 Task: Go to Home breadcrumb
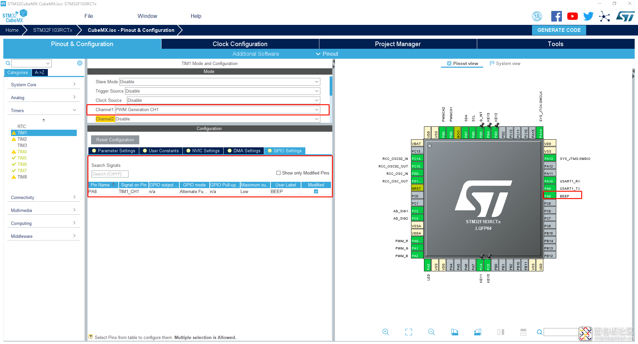point(12,30)
